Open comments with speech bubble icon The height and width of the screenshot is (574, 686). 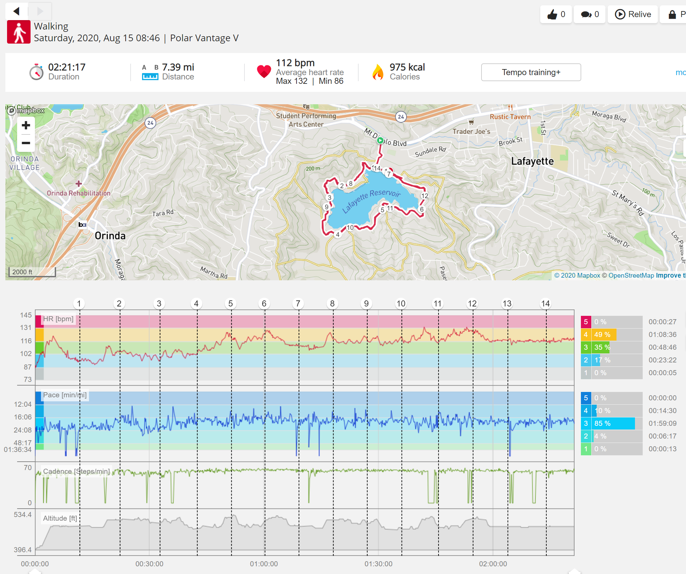tap(589, 14)
